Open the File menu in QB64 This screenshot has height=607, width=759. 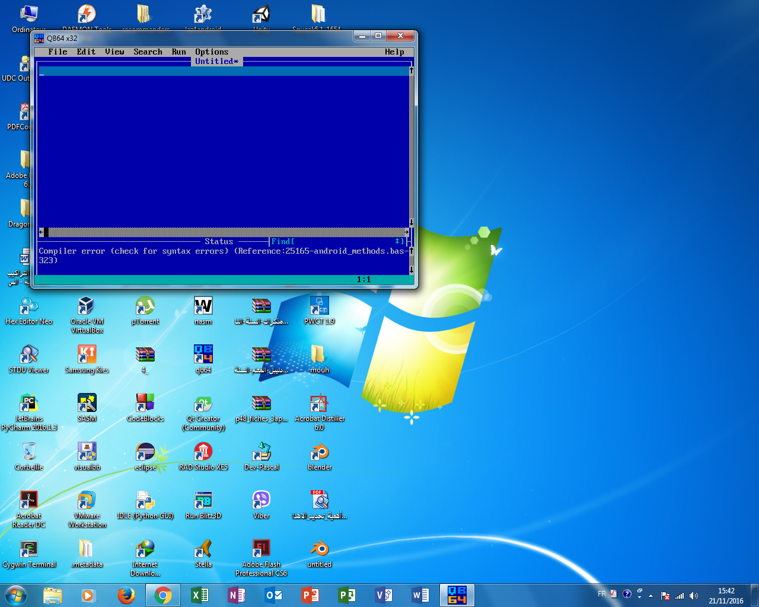click(58, 52)
